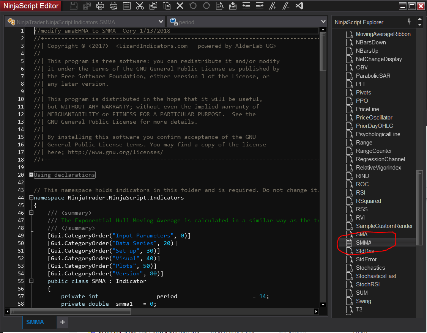Click the Delete X icon in toolbar
Image resolution: width=427 pixels, height=333 pixels.
point(180,6)
